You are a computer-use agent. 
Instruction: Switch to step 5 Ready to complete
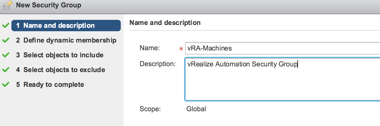[x=50, y=85]
